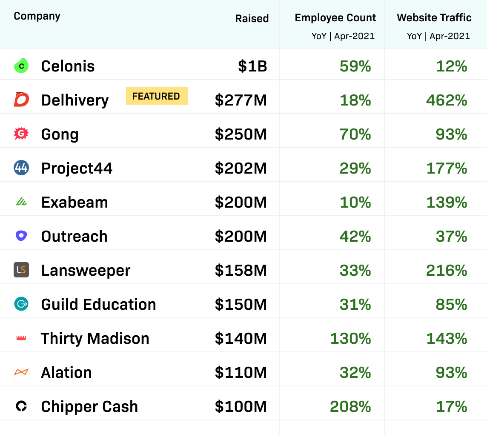Click the Thirty Madison red crown logo
Screen dimensions: 487x434
21,338
